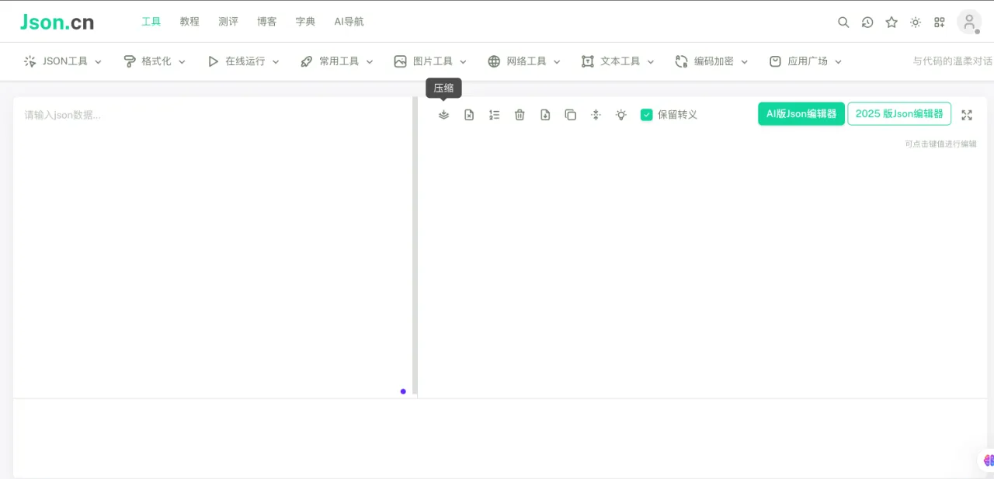Click the compress JSON icon

click(443, 115)
